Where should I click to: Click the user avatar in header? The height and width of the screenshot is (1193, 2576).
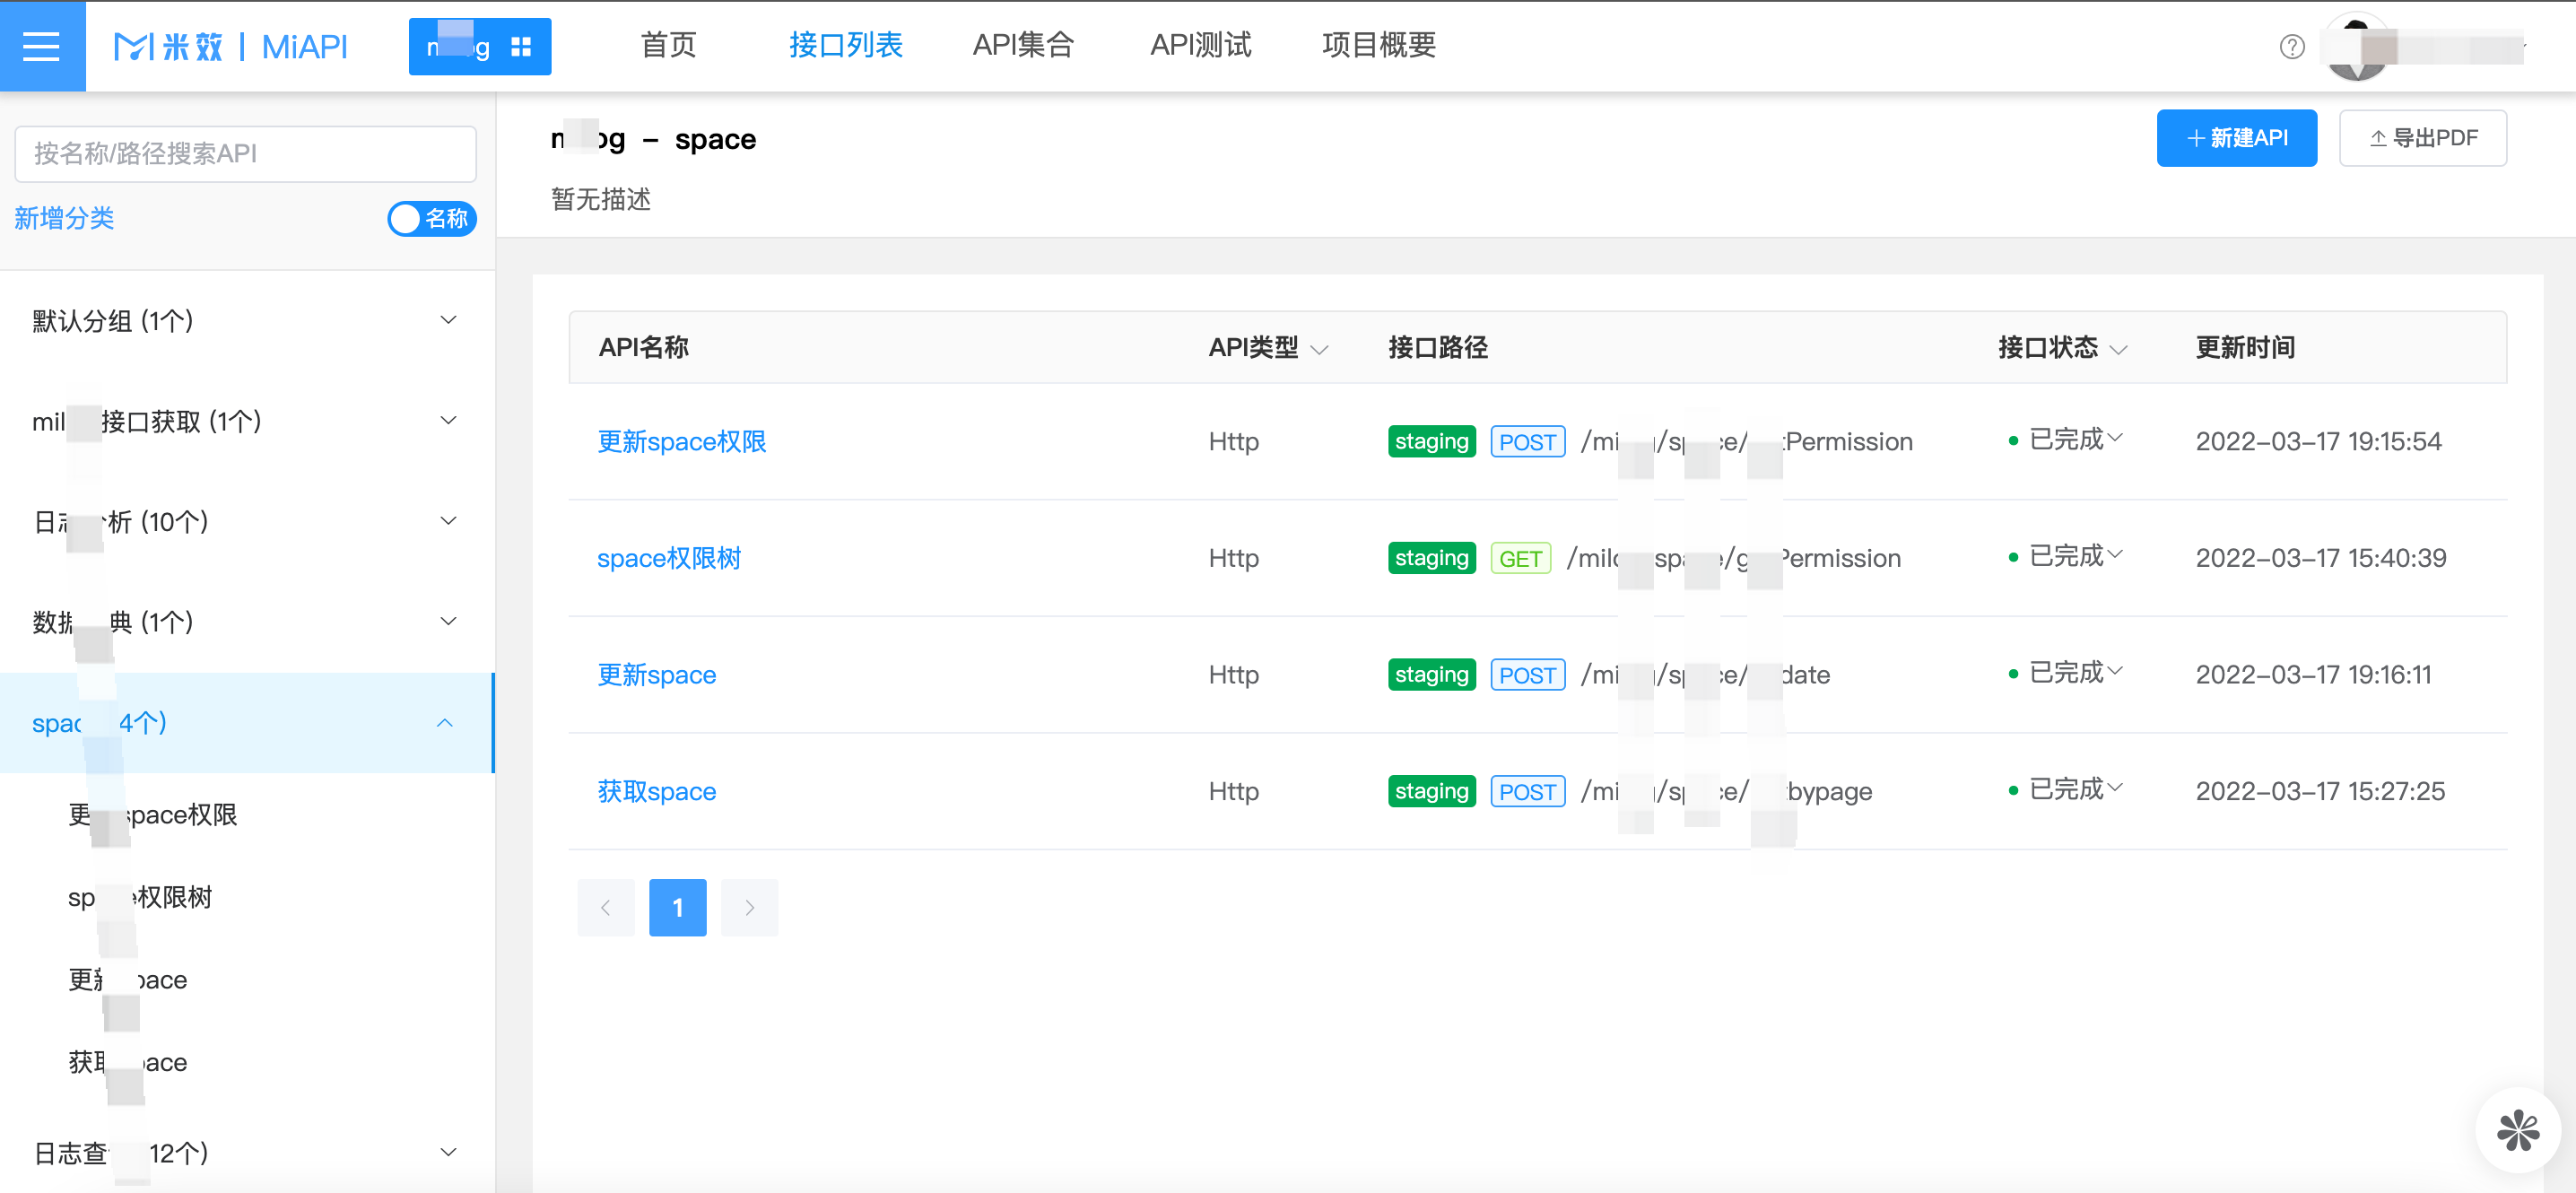(2357, 47)
